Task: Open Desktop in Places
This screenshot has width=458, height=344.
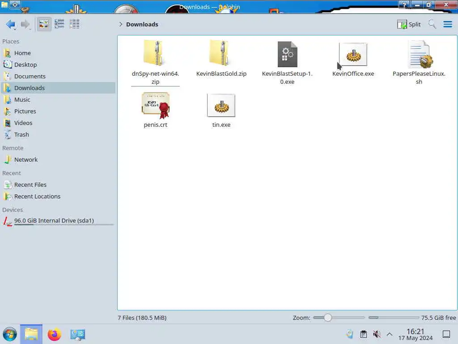Action: click(59, 64)
